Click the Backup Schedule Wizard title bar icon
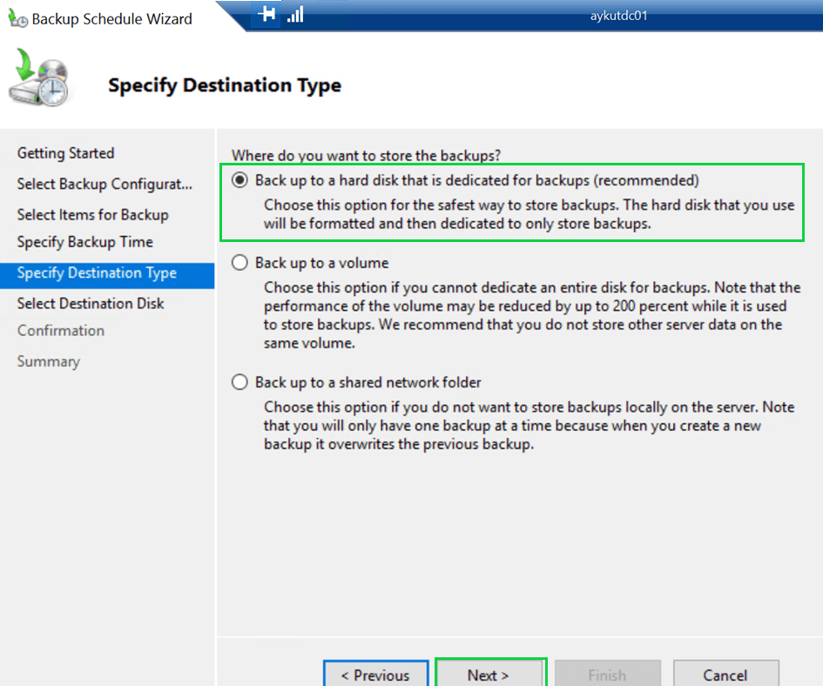 [x=17, y=18]
